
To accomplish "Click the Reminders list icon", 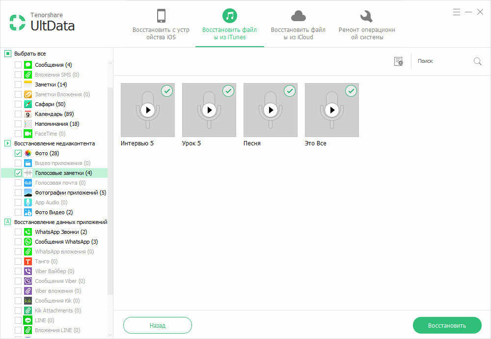I will [28, 124].
